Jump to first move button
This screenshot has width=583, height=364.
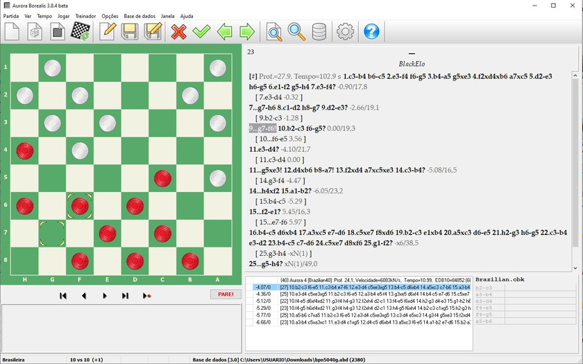[x=63, y=295]
